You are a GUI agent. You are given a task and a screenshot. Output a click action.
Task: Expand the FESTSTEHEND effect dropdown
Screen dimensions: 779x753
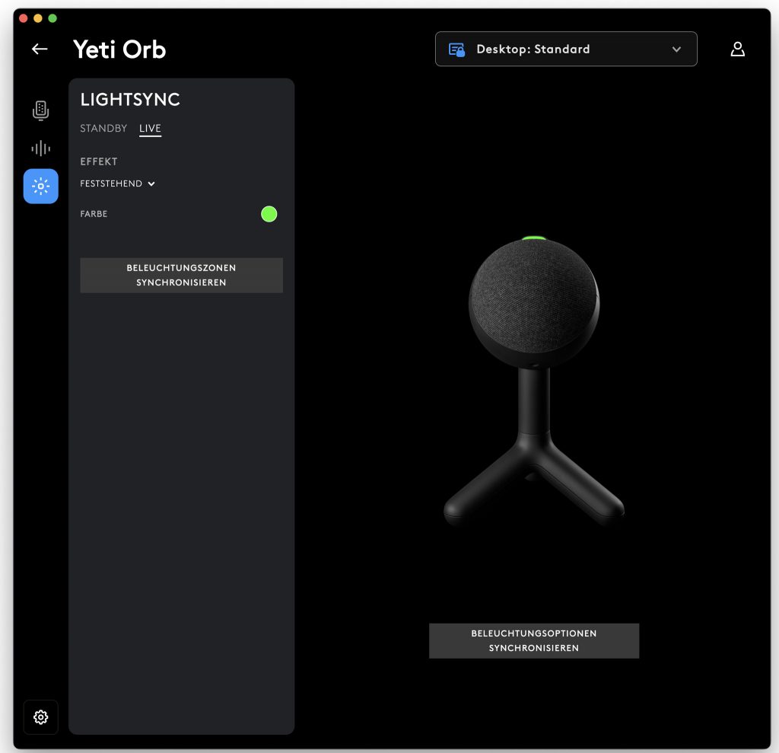pos(118,183)
